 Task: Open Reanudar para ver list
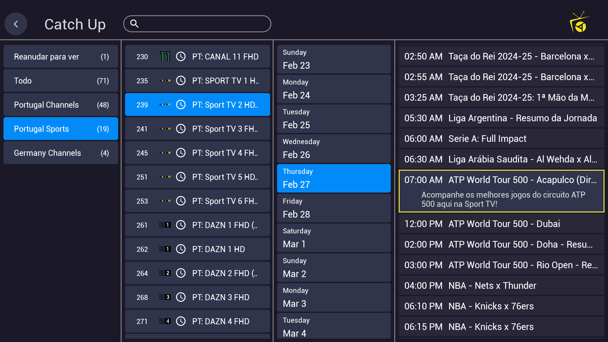tap(61, 57)
